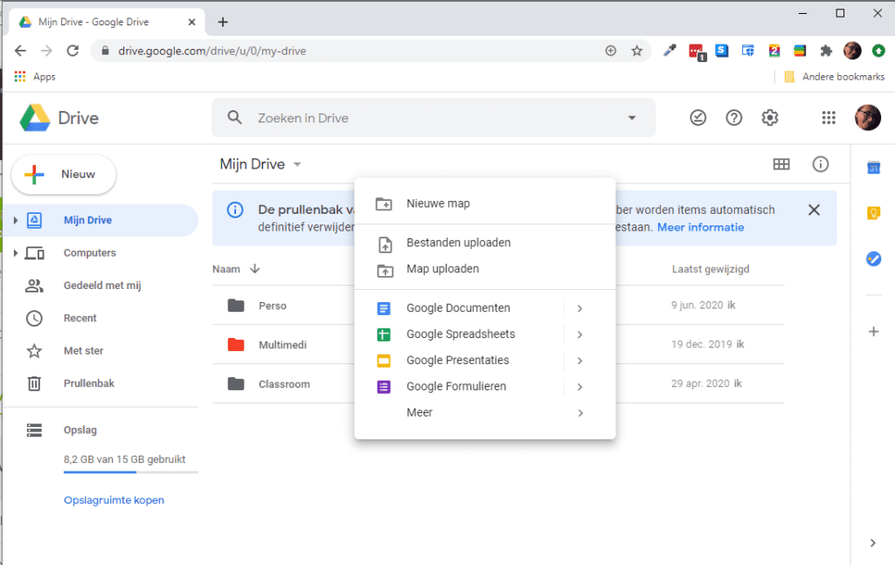Viewport: 895px width, 565px height.
Task: Expand Google Formulieren submenu arrow
Action: [x=580, y=387]
